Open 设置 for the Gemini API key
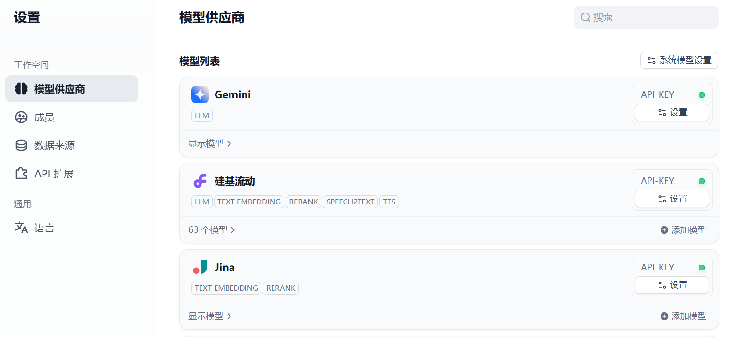734x337 pixels. pos(672,112)
